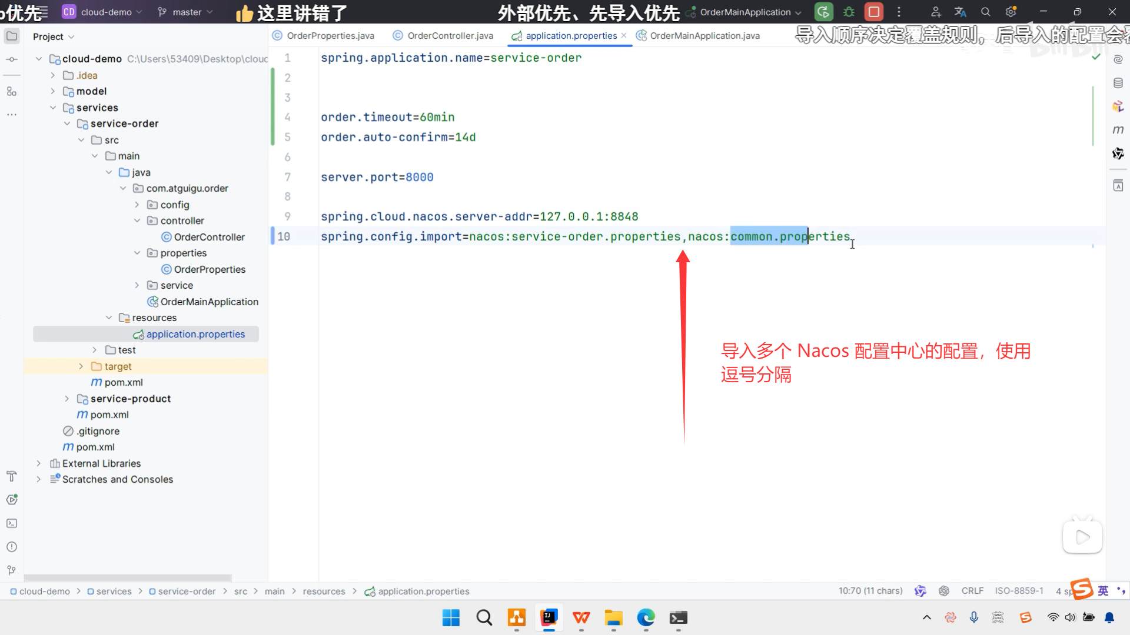This screenshot has width=1130, height=635.
Task: Open the master branch dropdown
Action: coord(185,12)
